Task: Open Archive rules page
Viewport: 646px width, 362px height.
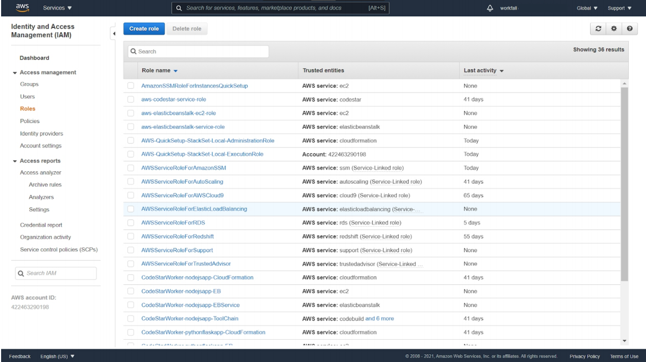Action: pyautogui.click(x=45, y=185)
